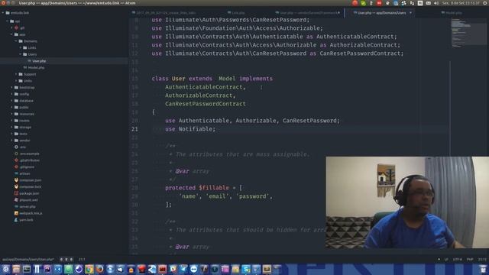489x275 pixels.
Task: Expand the database folder
Action: click(12, 101)
